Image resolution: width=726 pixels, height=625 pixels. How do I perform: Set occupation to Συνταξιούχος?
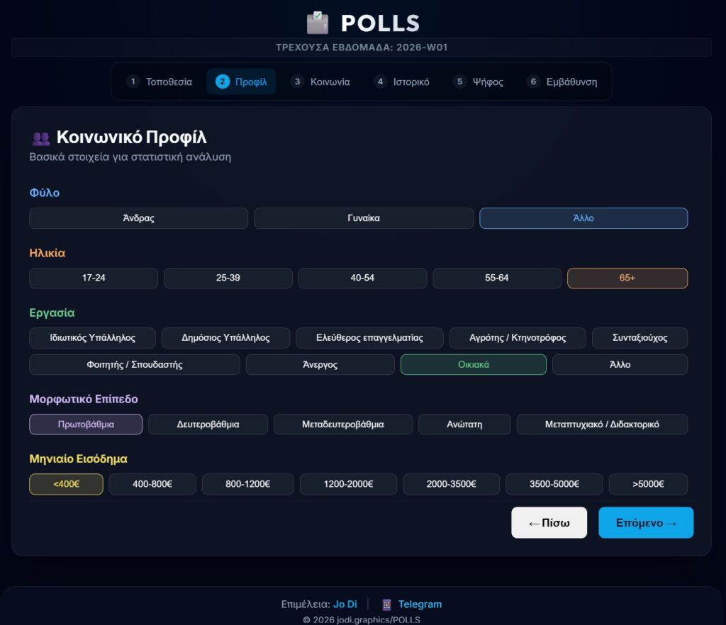[x=640, y=338]
